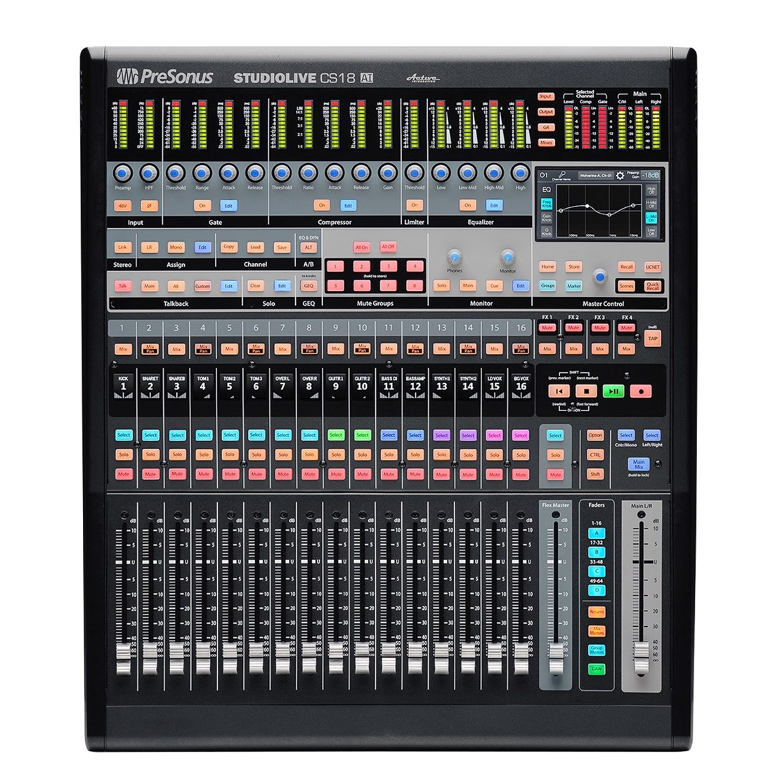Tap the Wolverine-A channel name field on the touchscreen
The image size is (773, 773).
[x=595, y=176]
